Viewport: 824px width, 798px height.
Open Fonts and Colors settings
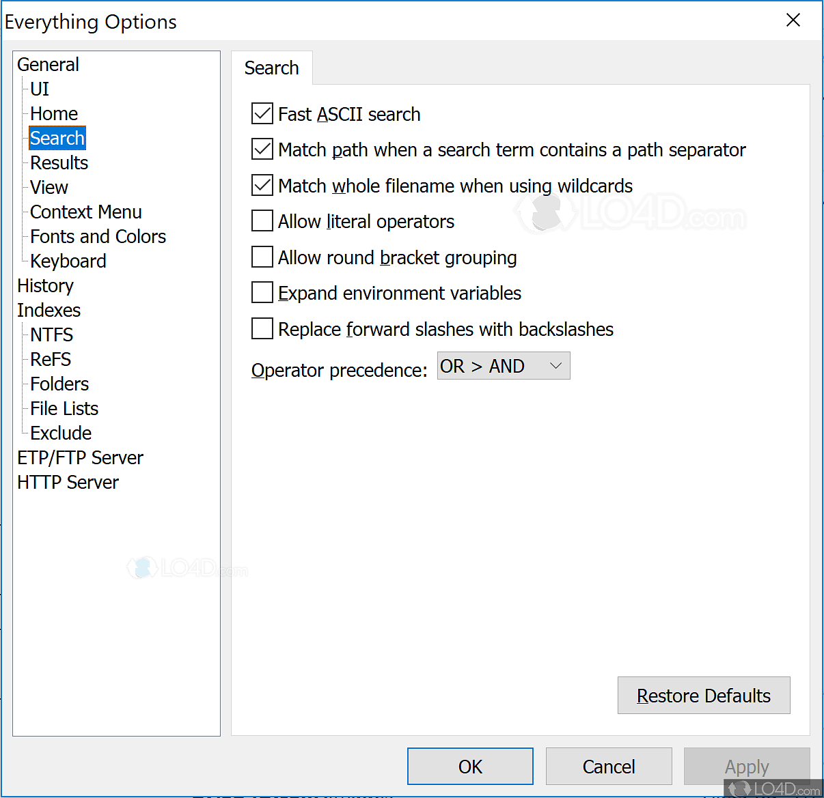tap(98, 236)
